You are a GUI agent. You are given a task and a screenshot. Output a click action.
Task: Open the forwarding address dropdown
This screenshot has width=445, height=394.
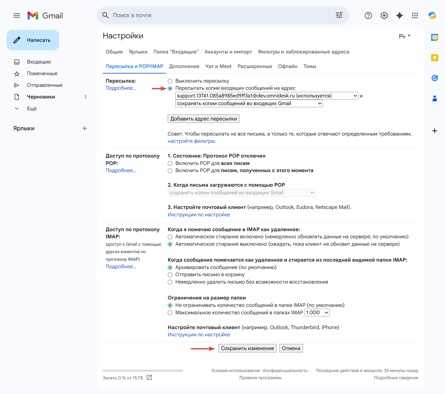pos(266,96)
